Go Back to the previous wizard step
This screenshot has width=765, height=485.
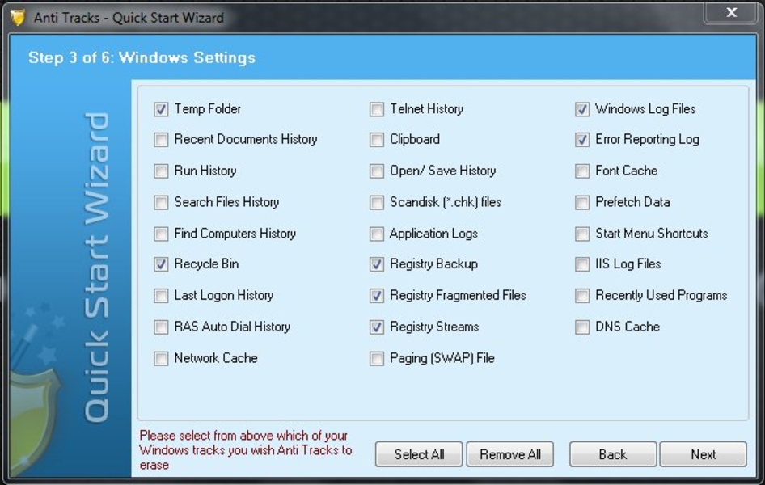[x=612, y=454]
